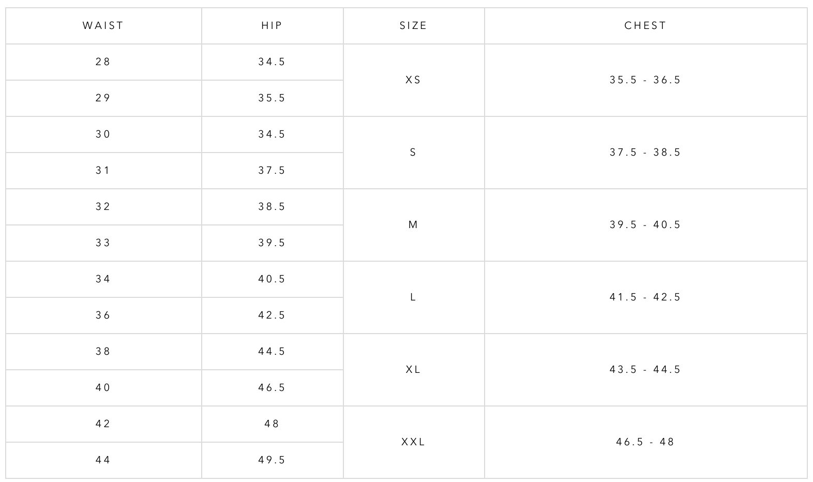
Task: Select the M size cell
Action: point(413,225)
